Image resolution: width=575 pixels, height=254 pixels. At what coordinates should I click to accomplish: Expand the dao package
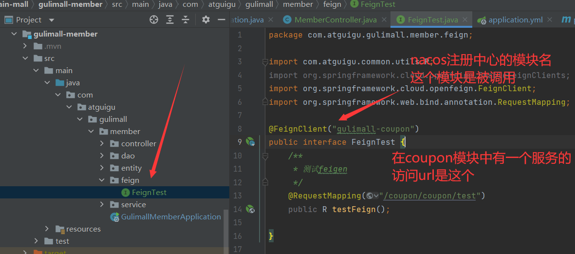click(102, 156)
